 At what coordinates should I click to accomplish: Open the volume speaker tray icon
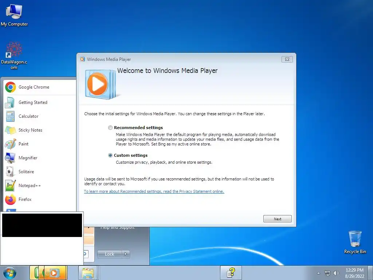click(x=336, y=273)
